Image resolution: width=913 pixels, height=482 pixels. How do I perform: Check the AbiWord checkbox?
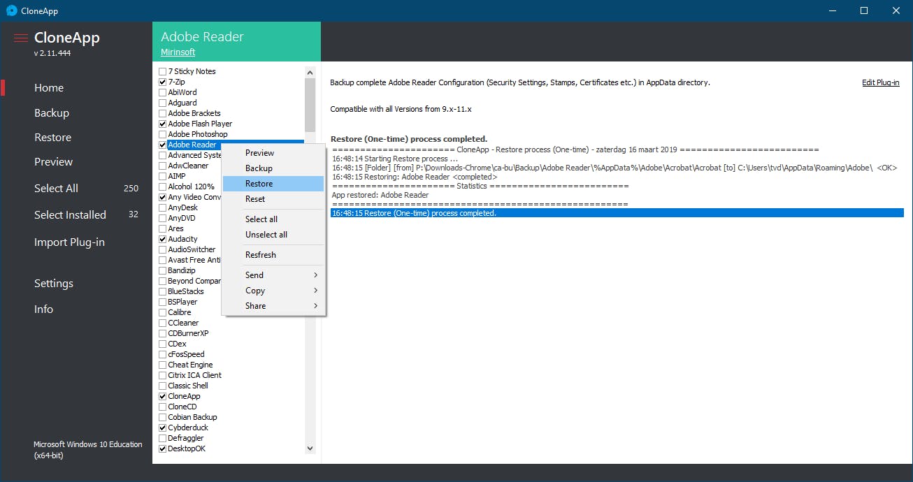(x=163, y=92)
